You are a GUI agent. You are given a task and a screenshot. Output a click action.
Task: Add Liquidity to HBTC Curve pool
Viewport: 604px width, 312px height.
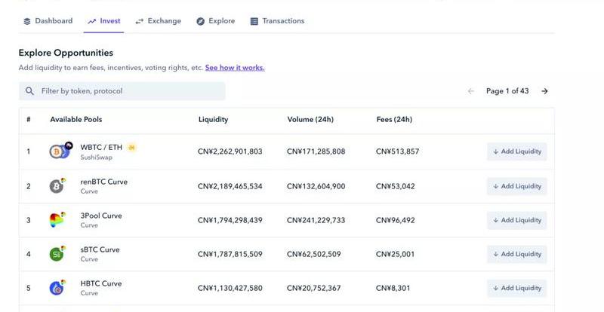[x=517, y=288]
